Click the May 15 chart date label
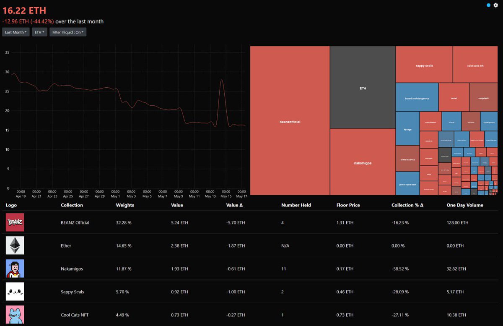The width and height of the screenshot is (503, 326). point(226,196)
